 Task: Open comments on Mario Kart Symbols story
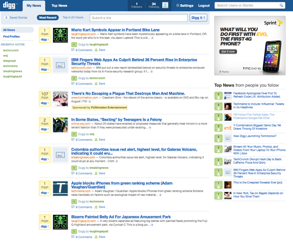[x=82, y=50]
